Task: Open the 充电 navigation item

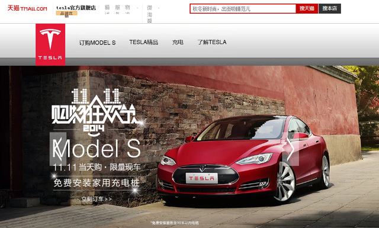Action: coord(178,42)
